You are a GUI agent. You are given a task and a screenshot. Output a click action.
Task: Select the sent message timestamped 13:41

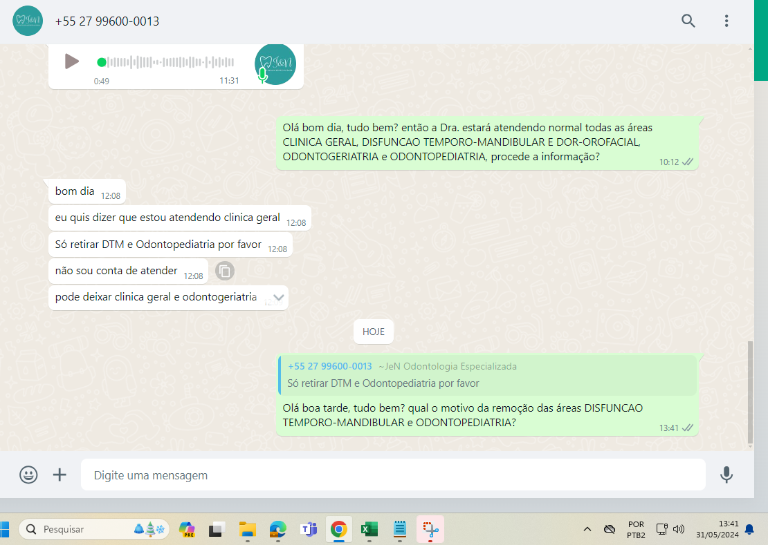coord(487,395)
